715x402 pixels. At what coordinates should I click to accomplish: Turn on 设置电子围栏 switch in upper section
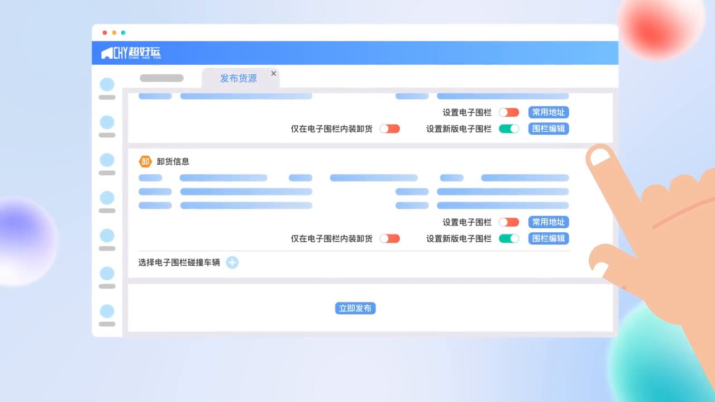(508, 112)
